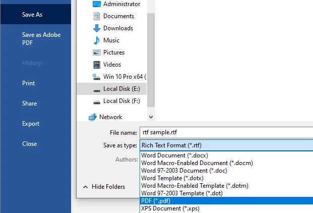Click the Local Disk (E:) drive icon
This screenshot has height=213, width=313.
pyautogui.click(x=97, y=90)
